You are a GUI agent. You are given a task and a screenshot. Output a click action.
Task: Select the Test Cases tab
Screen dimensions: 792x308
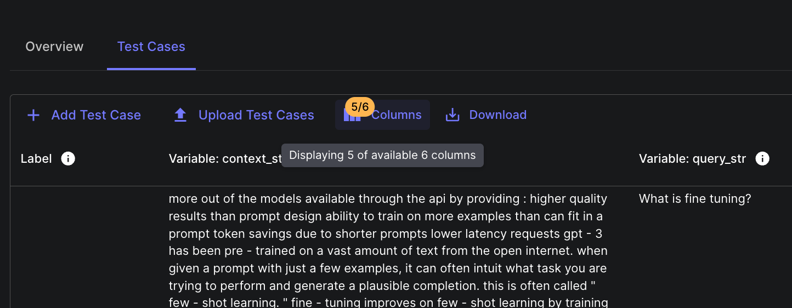pos(151,47)
